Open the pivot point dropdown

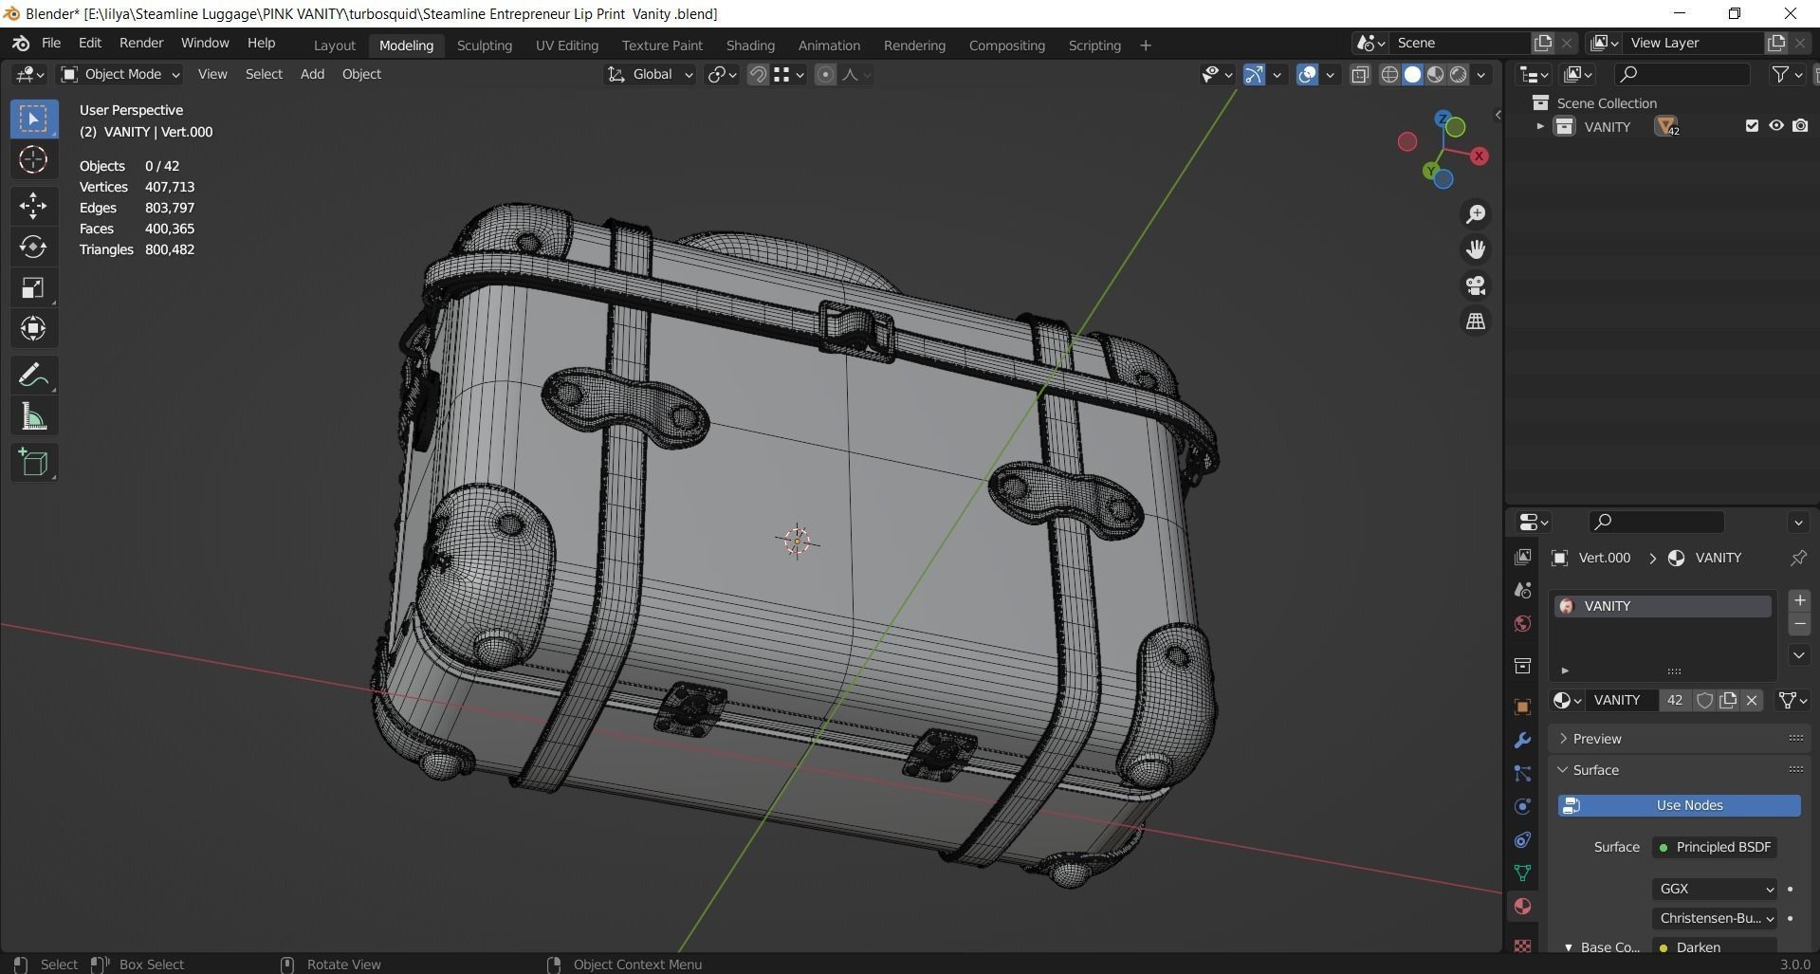(722, 74)
